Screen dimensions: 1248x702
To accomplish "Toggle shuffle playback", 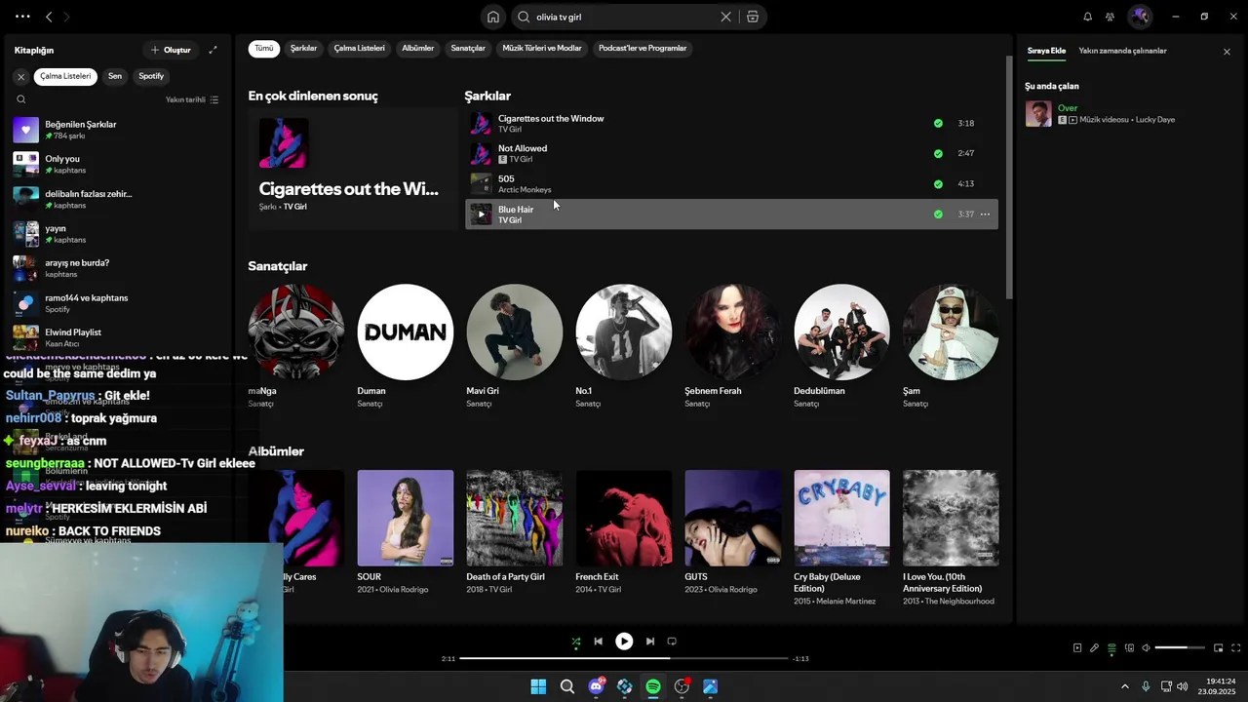I will [575, 642].
